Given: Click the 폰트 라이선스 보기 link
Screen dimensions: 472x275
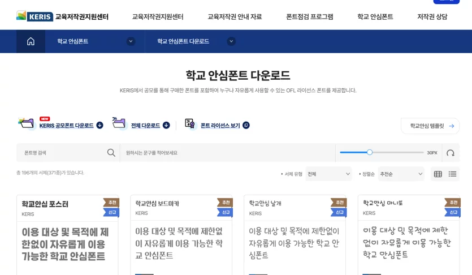Looking at the screenshot, I should [x=220, y=125].
